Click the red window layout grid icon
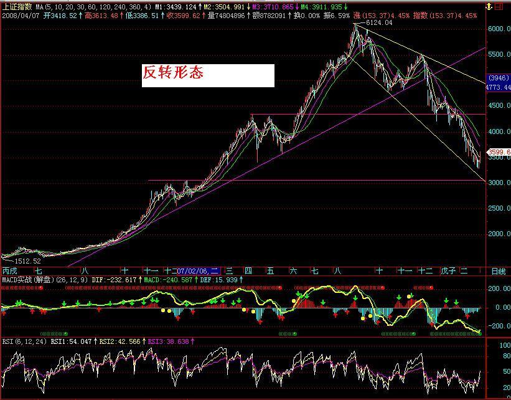511x400 pixels. (499, 6)
